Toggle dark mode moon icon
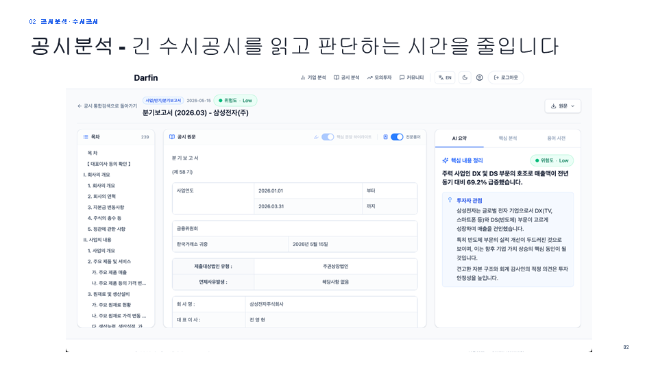The width and height of the screenshot is (658, 370). tap(465, 77)
